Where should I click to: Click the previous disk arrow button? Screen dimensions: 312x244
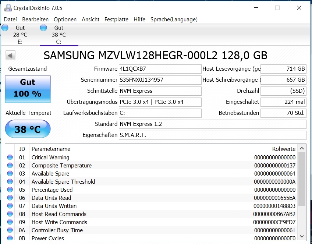point(10,55)
